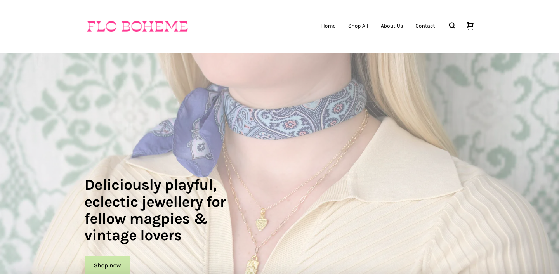The image size is (559, 274).
Task: Click the rectangular gold pendant
Action: tap(252, 266)
